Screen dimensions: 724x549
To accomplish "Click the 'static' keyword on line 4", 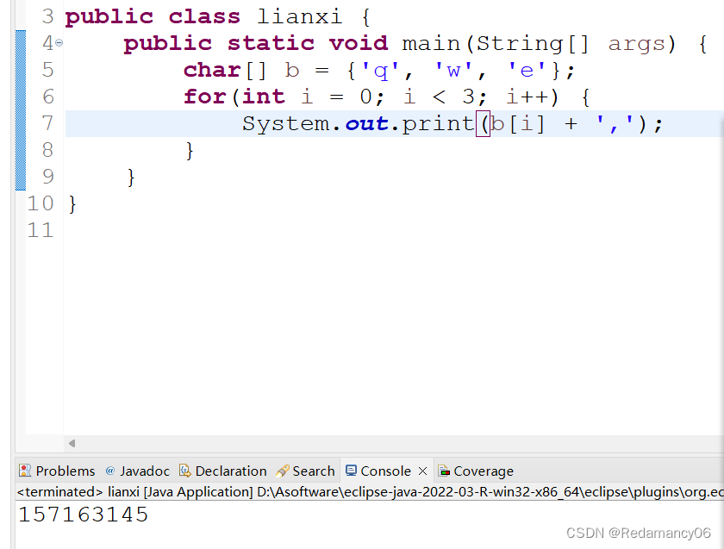I will [x=271, y=43].
